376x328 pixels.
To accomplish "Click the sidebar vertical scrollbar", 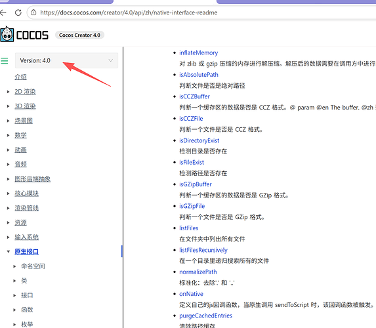I will [123, 187].
